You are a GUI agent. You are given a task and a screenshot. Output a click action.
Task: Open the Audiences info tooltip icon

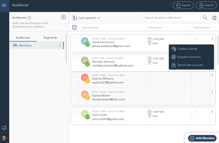pos(29,18)
